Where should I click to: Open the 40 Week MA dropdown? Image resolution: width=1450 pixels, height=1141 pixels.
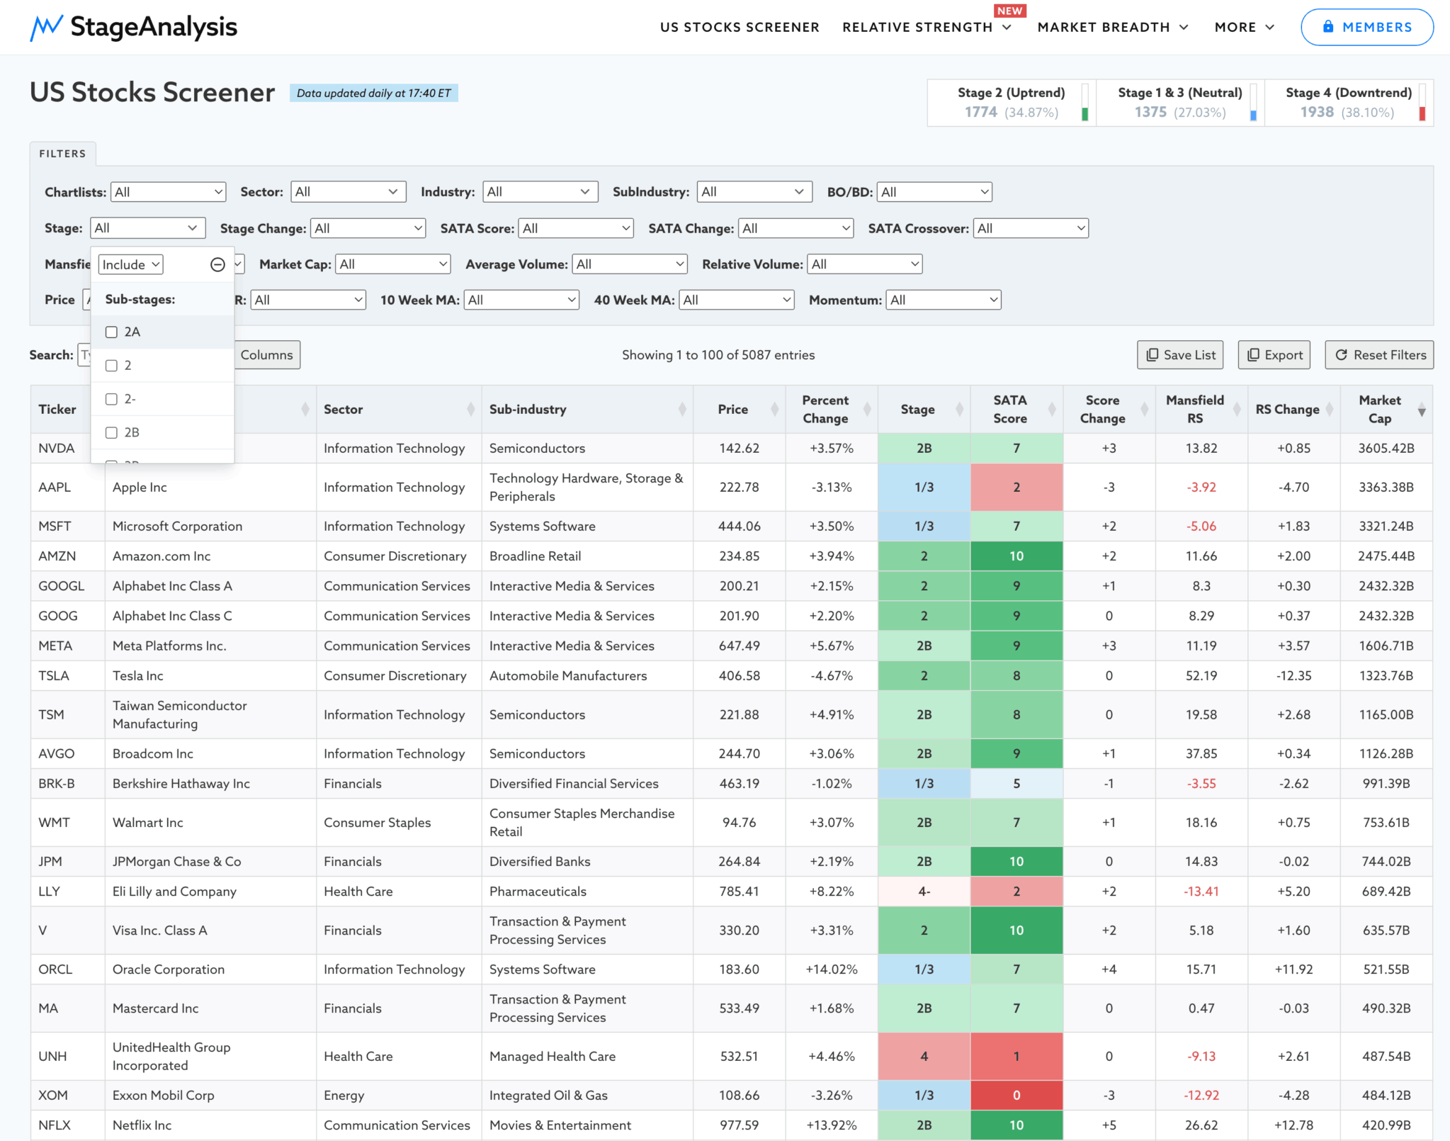tap(737, 300)
